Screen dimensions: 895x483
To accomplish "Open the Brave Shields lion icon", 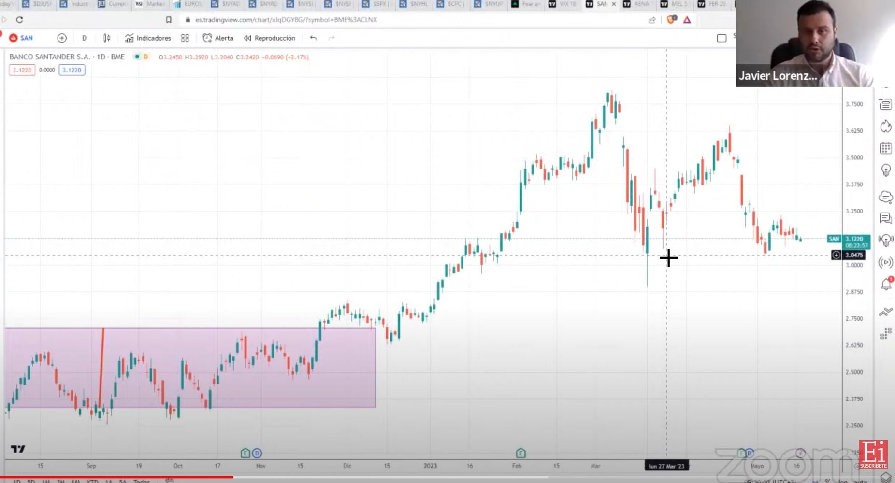I will [x=671, y=19].
